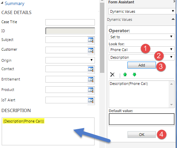Click in the Contact text field
The height and width of the screenshot is (148, 177).
click(67, 69)
